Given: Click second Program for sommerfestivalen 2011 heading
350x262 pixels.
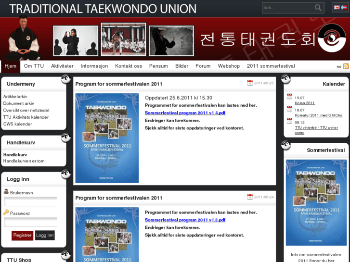Looking at the screenshot, I should point(119,198).
